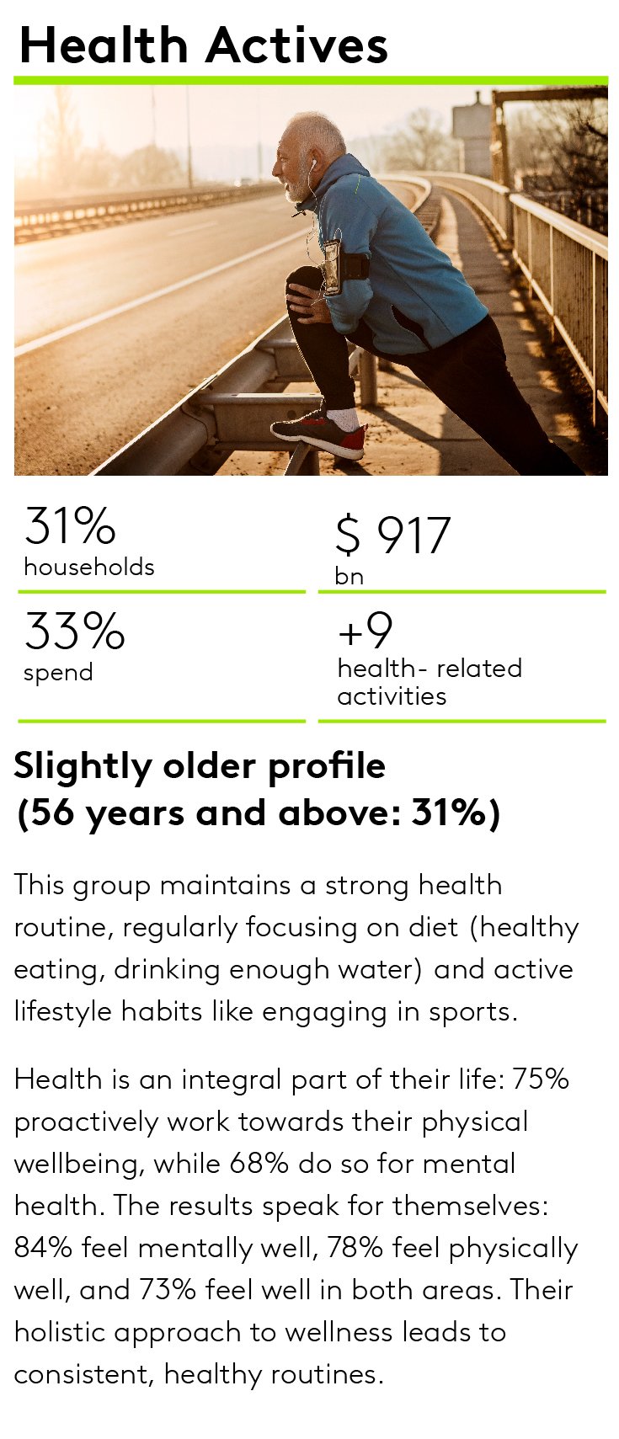
Task: Select the 33% spend statistic
Action: click(x=74, y=647)
